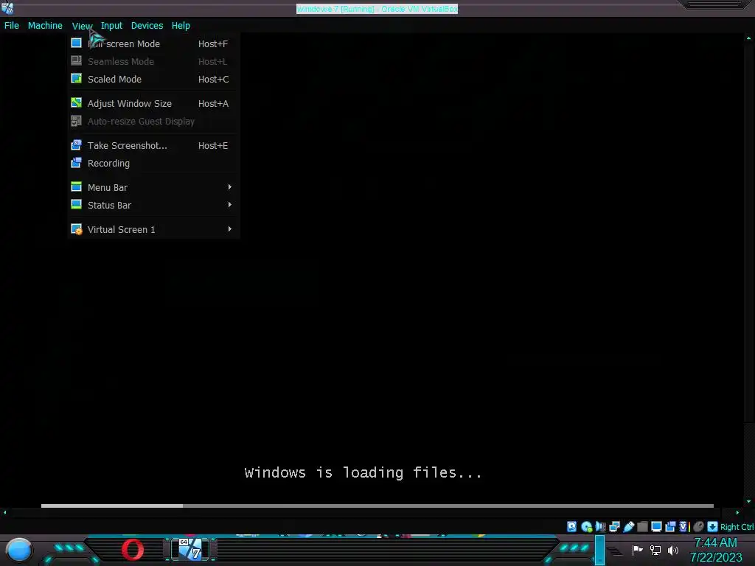Open Opera from the taskbar
This screenshot has width=755, height=566.
[133, 550]
